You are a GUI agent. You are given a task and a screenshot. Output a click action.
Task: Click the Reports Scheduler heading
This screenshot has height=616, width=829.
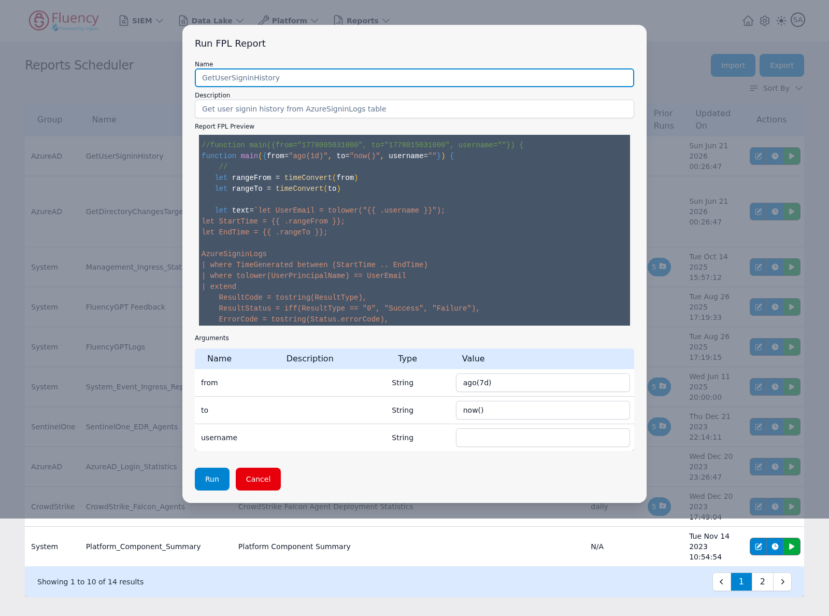point(79,65)
